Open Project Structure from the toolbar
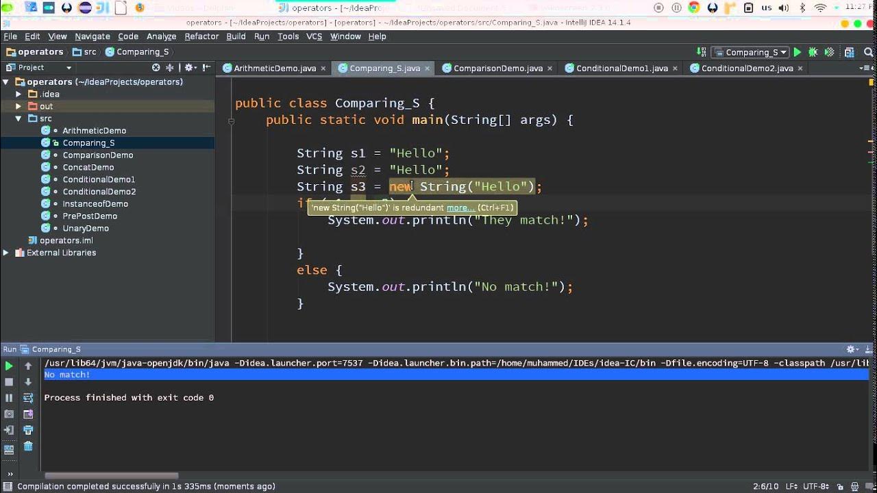877x493 pixels. click(850, 52)
